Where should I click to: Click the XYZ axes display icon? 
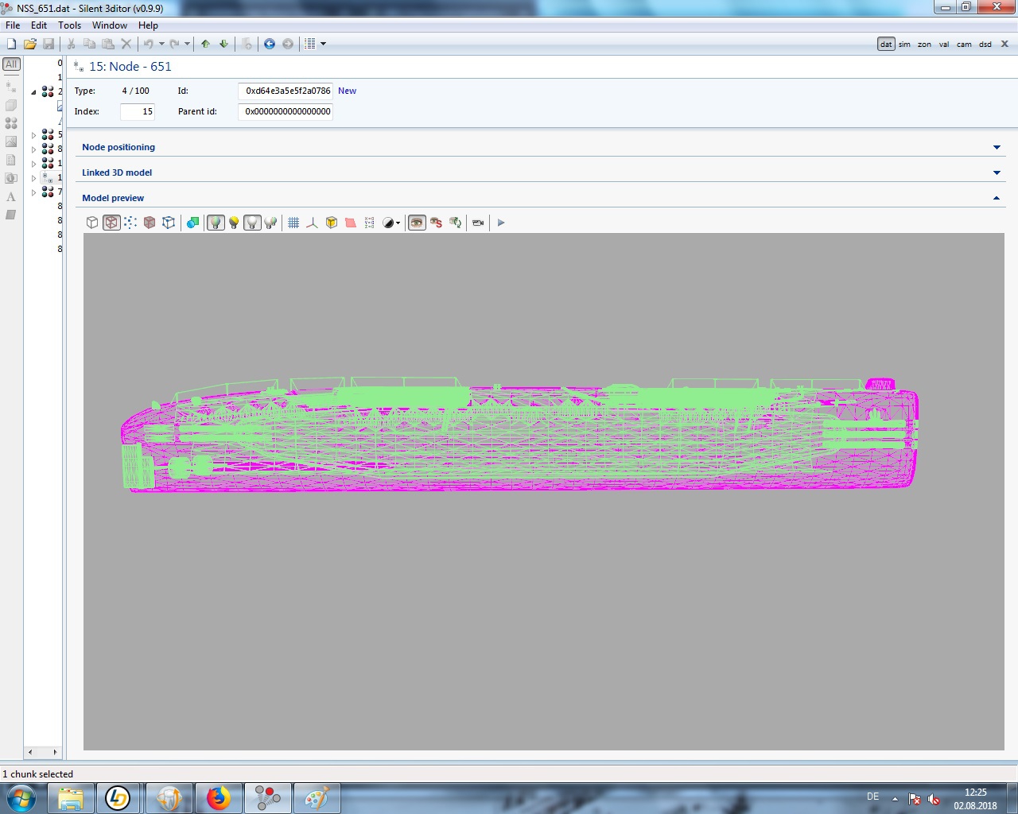point(312,223)
